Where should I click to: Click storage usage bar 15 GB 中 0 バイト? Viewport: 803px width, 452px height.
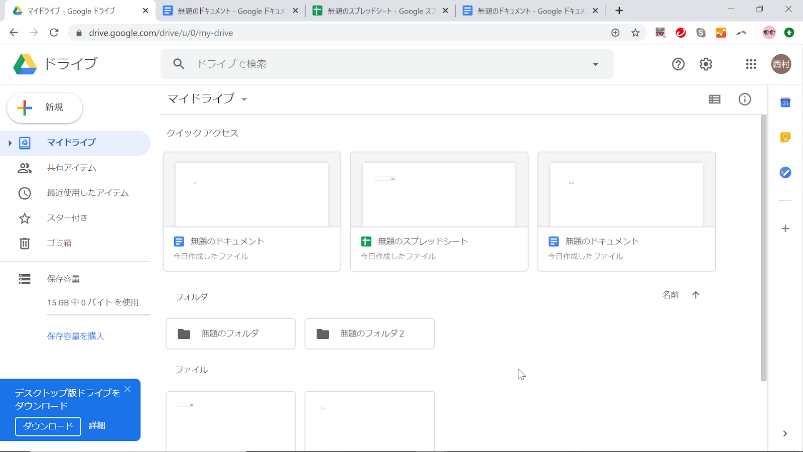[99, 314]
